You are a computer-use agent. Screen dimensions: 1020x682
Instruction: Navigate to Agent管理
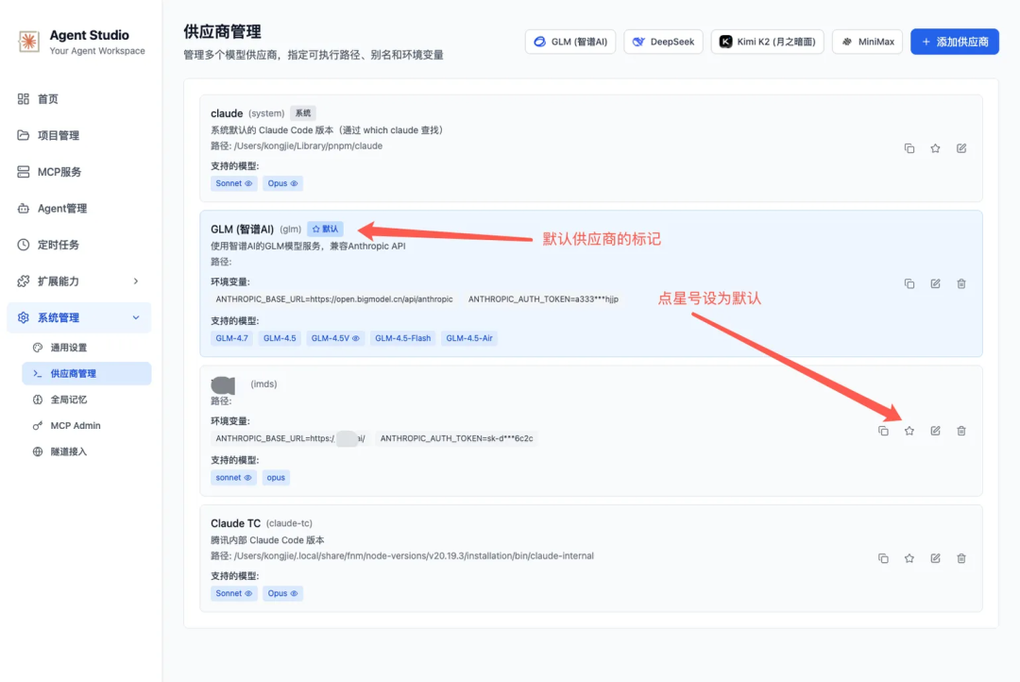(79, 208)
